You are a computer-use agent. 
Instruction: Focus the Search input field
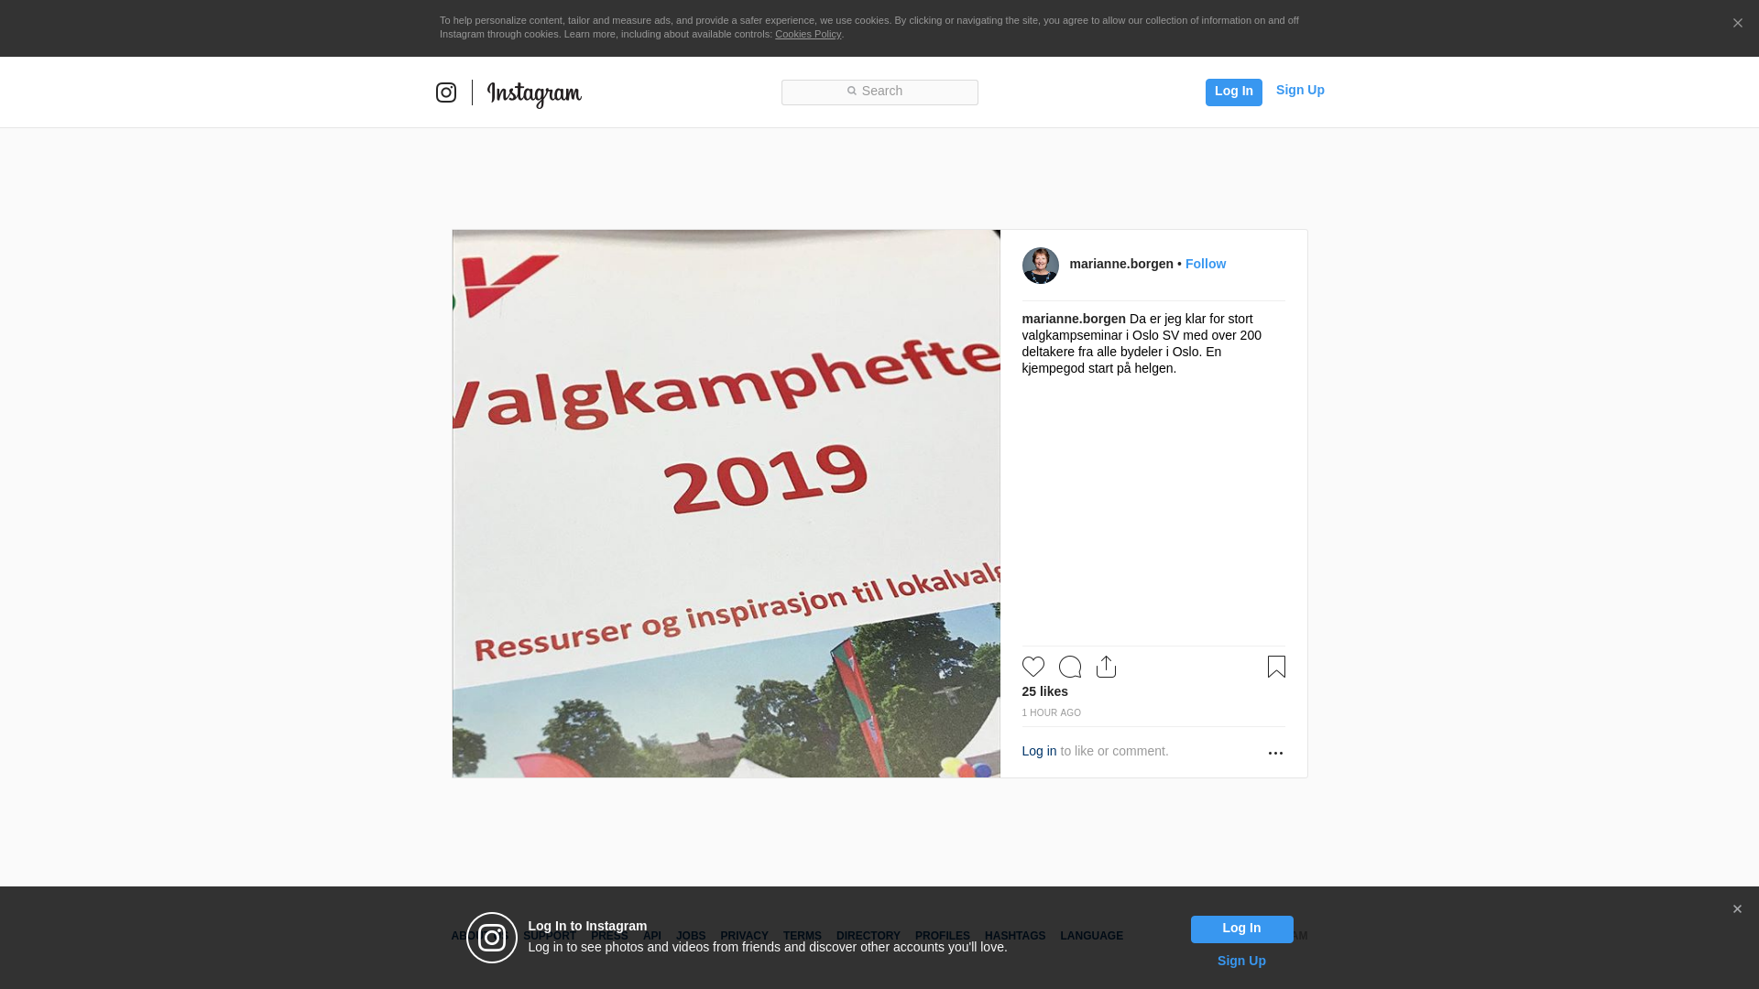879,92
